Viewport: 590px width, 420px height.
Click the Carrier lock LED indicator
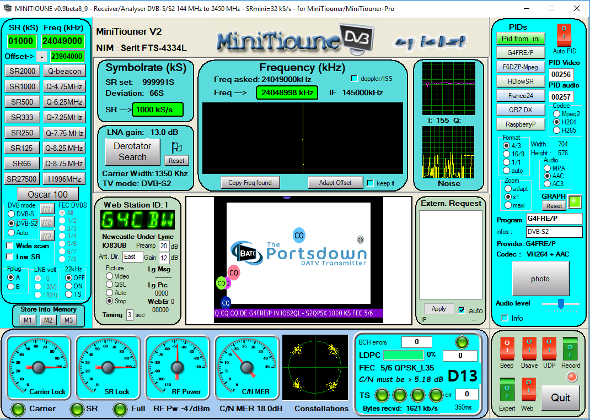(x=18, y=409)
